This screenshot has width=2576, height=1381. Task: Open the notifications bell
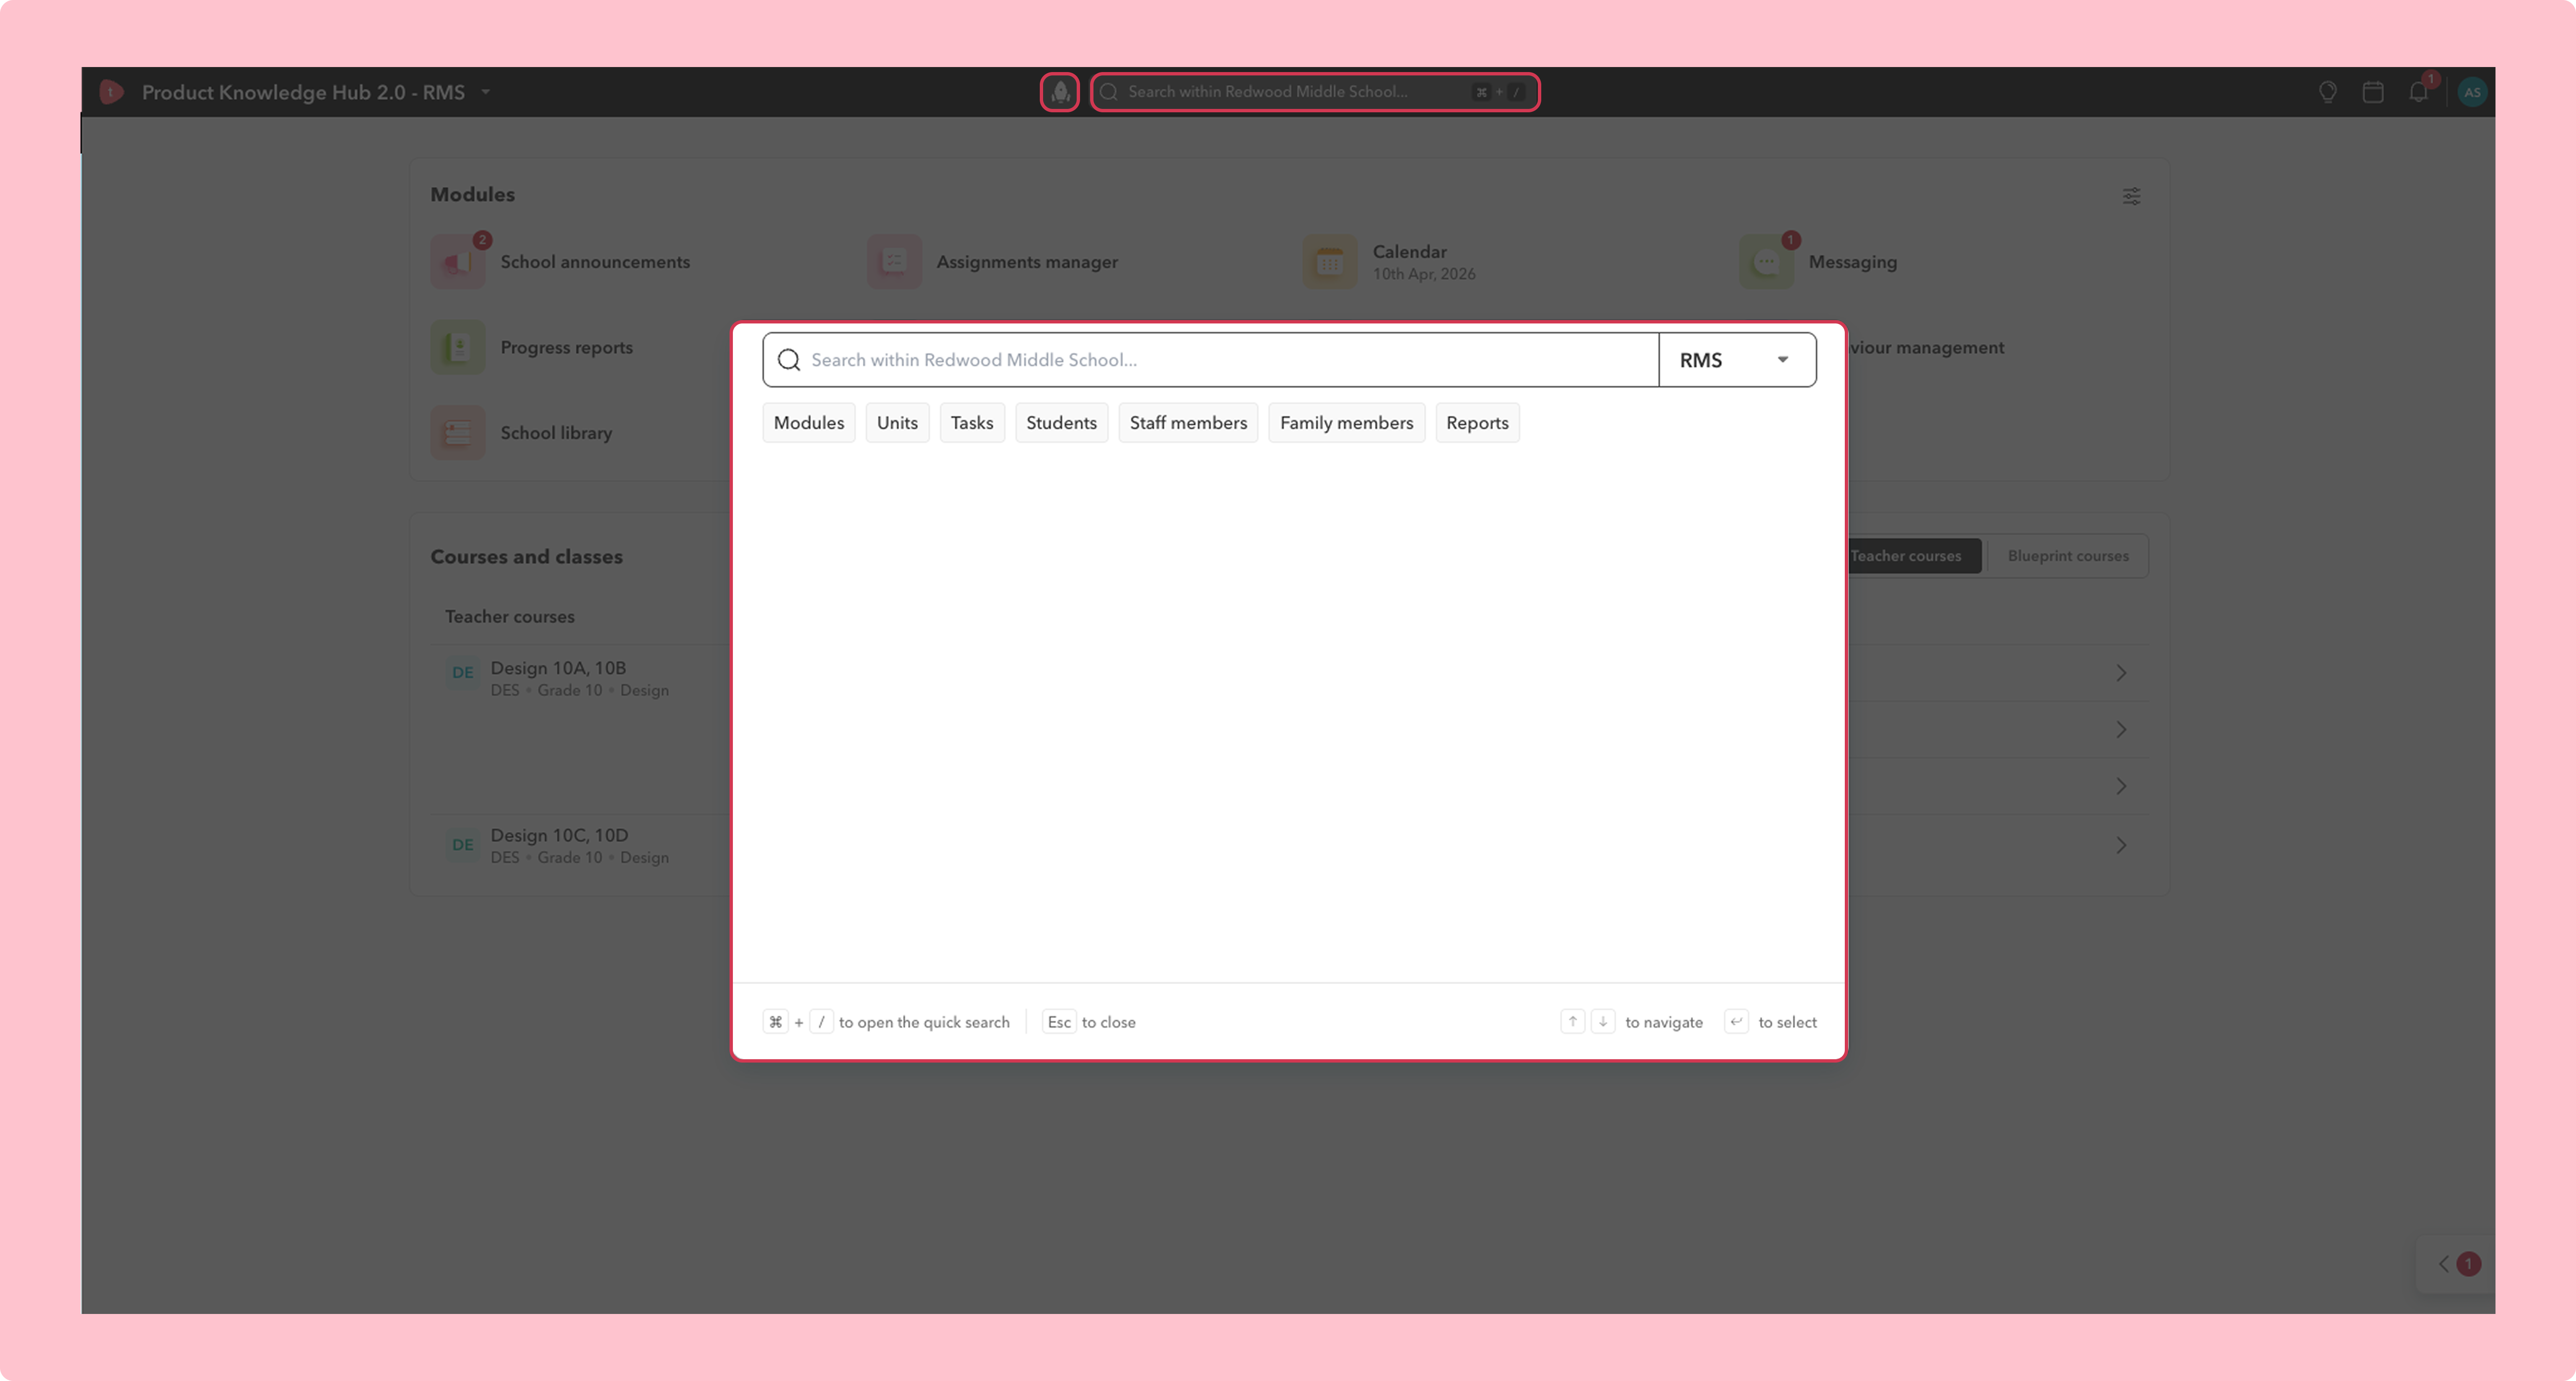click(2418, 92)
